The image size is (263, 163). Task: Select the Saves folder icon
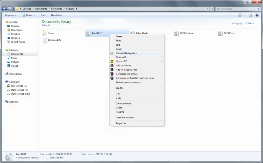(x=44, y=33)
